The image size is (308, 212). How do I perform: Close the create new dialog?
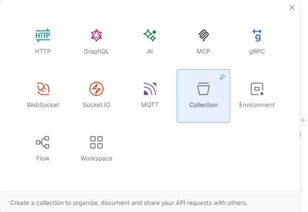coord(292,8)
